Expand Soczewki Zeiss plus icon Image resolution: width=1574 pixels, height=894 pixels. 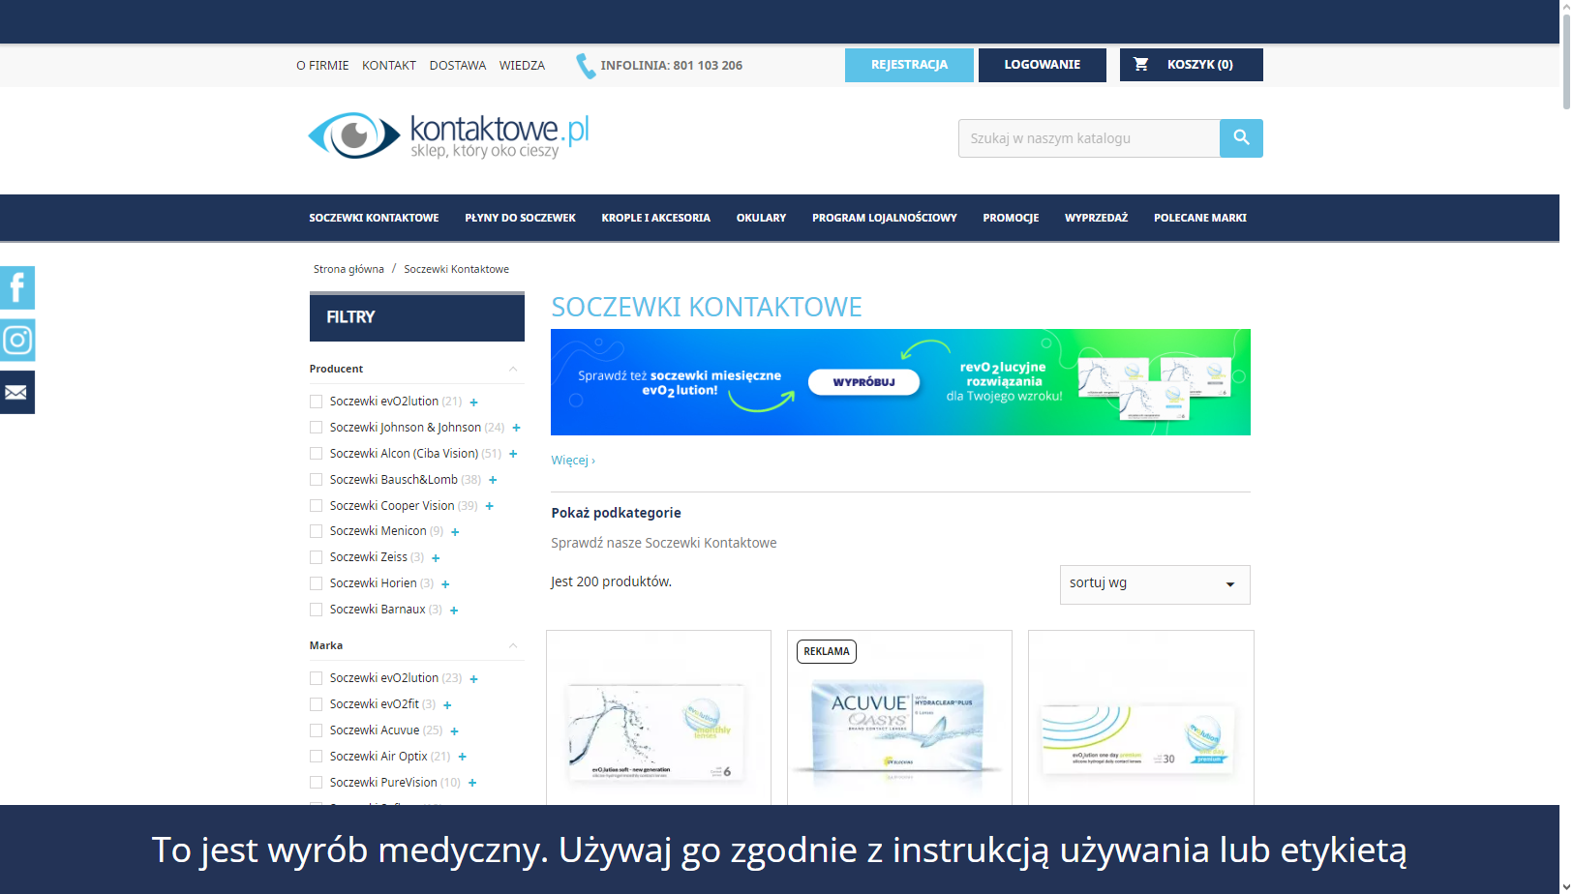tap(436, 557)
